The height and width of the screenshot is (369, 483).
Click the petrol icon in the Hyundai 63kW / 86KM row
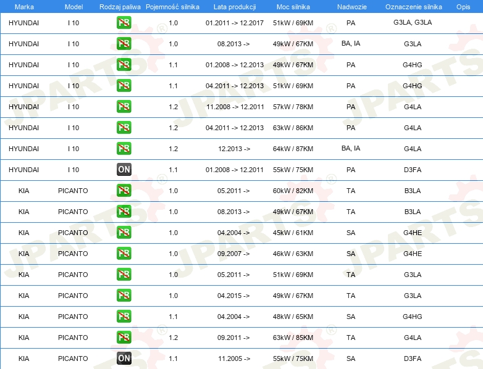point(124,128)
